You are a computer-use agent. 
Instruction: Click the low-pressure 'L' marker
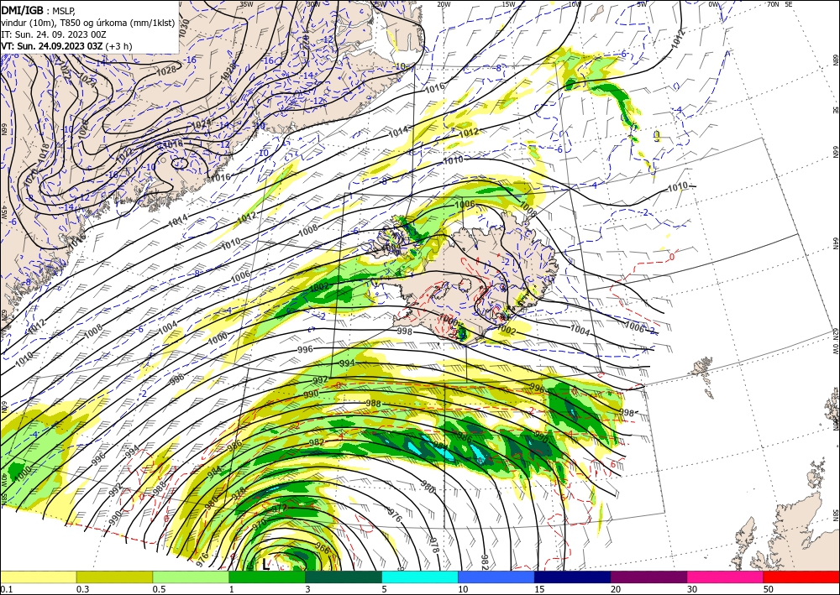click(265, 564)
